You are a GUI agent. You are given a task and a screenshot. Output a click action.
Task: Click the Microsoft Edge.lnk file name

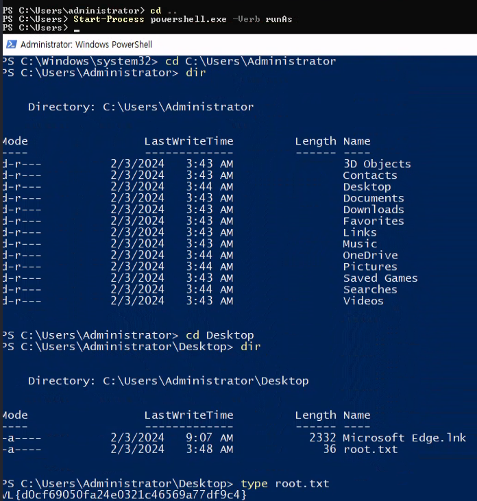404,438
